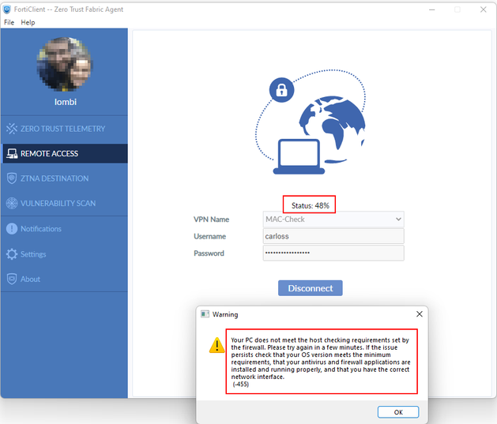This screenshot has height=424, width=497.
Task: Click the Username field with carloss
Action: (x=333, y=236)
